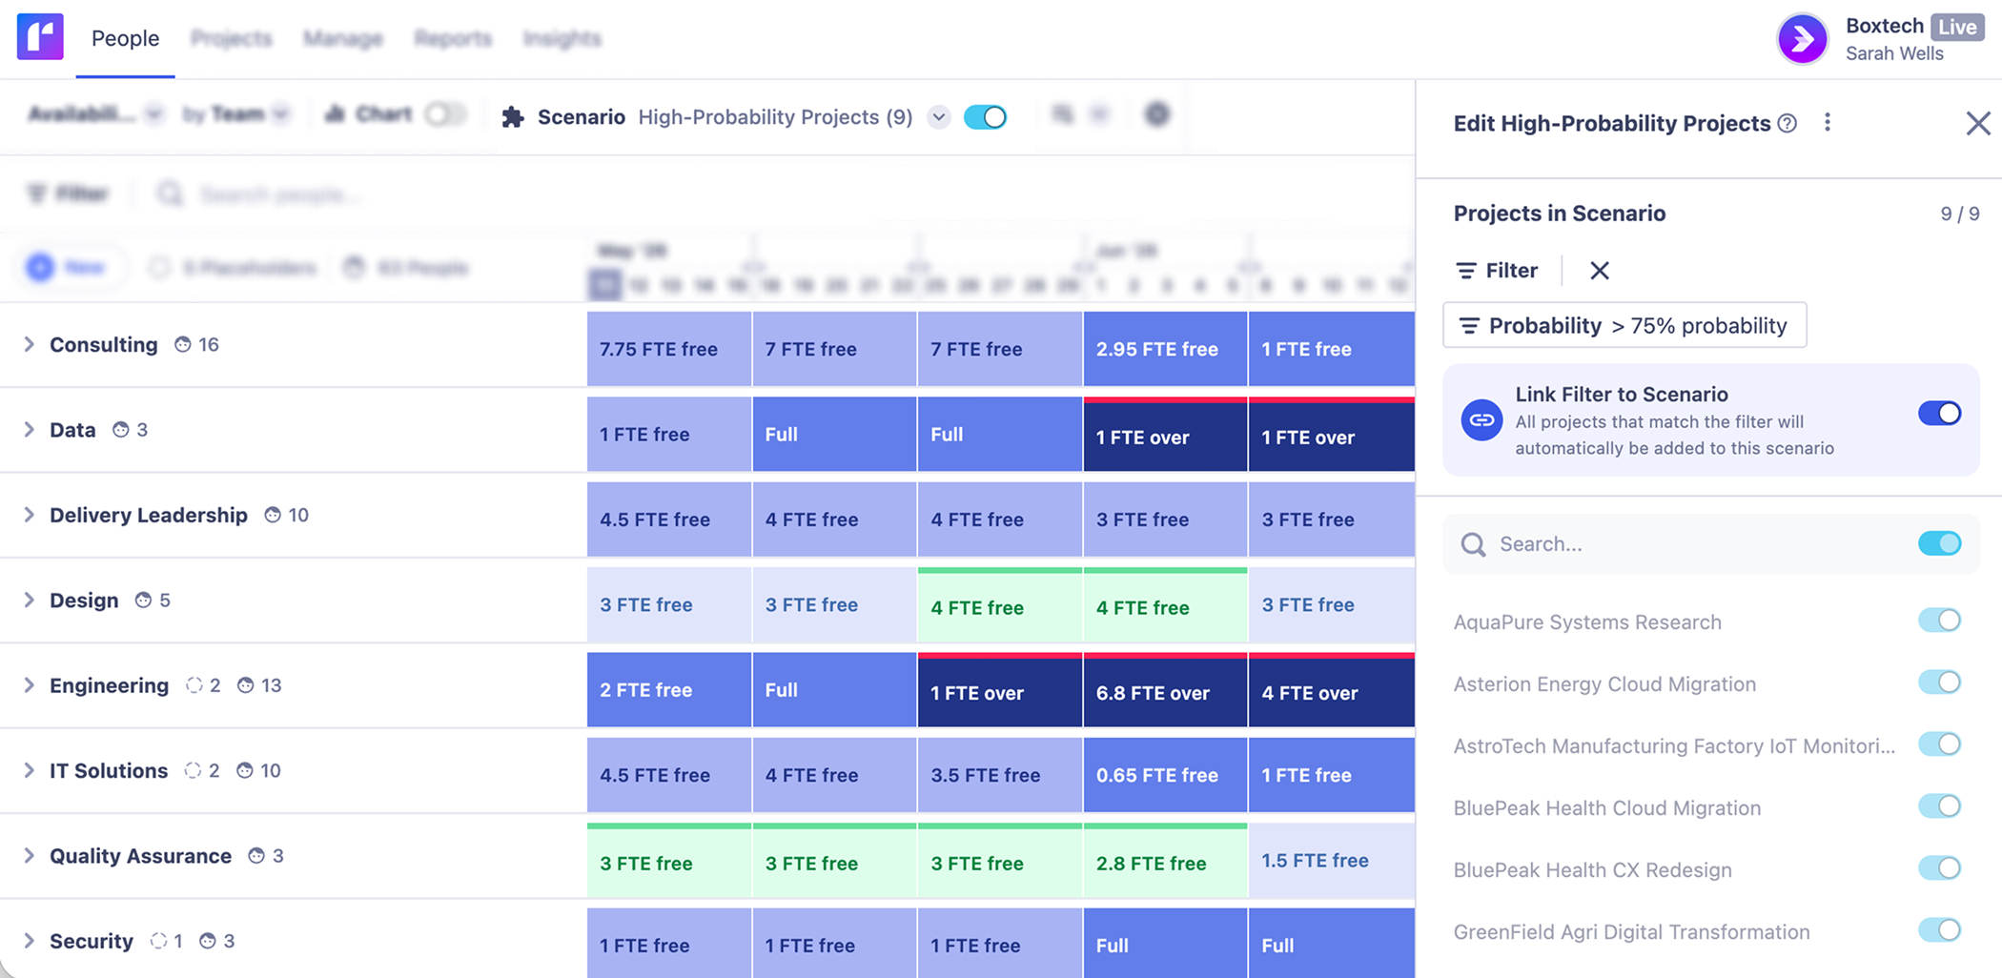
Task: Click the filter icon in Probability chip
Action: (x=1469, y=326)
